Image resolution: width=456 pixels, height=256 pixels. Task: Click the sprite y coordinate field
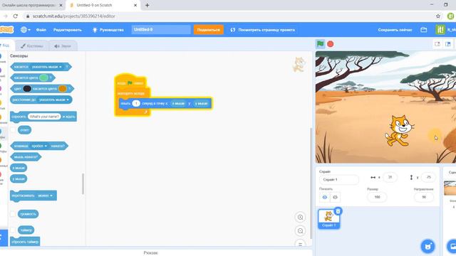(428, 177)
